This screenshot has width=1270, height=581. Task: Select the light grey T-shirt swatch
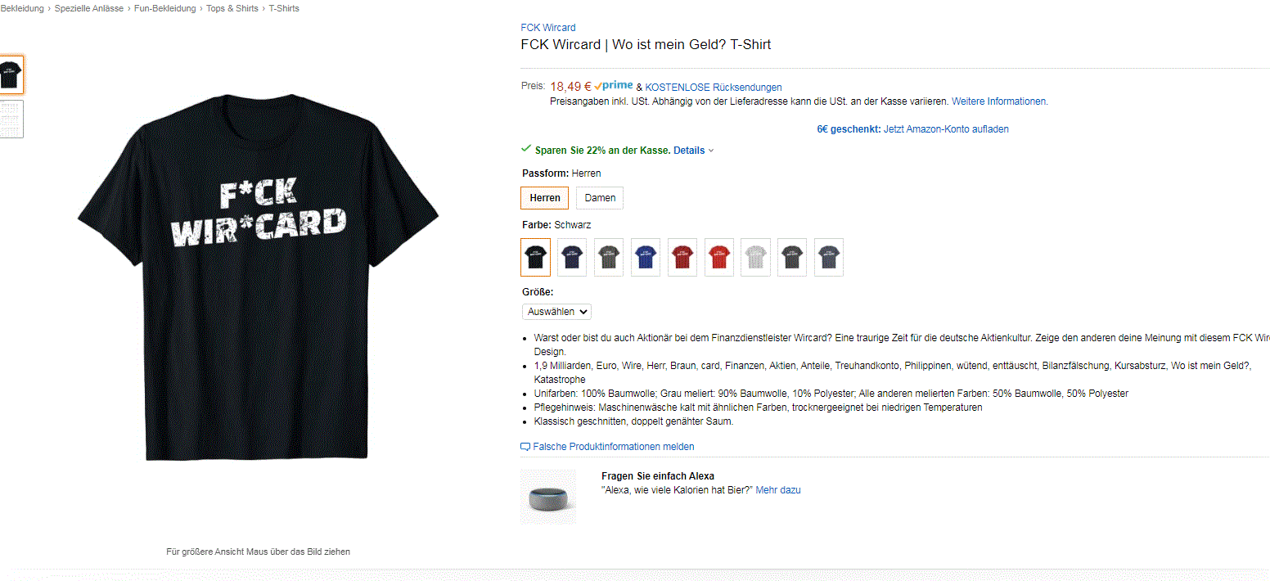tap(755, 258)
